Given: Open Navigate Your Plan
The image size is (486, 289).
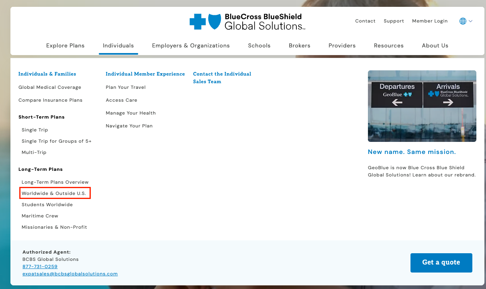Looking at the screenshot, I should pos(129,126).
